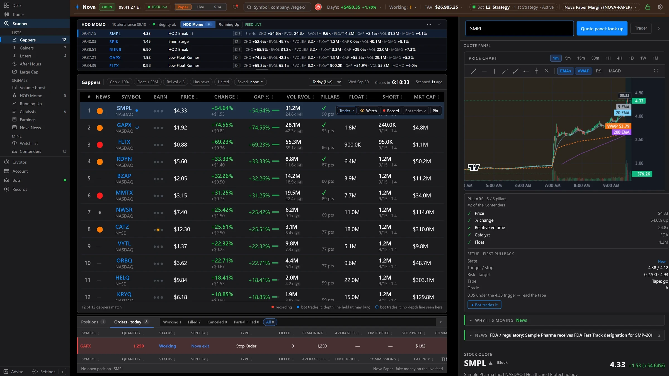
Task: Toggle the Has news filter chip
Action: click(201, 82)
